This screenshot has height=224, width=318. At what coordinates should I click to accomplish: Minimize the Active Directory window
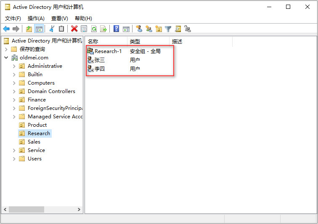[269, 7]
